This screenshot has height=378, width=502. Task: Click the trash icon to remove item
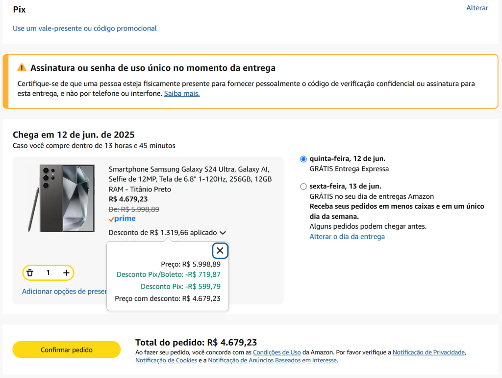pyautogui.click(x=30, y=273)
